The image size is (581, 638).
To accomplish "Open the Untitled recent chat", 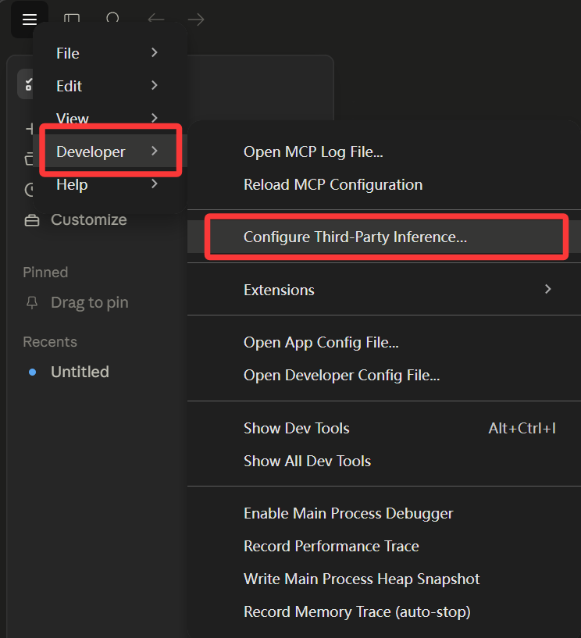I will tap(80, 372).
